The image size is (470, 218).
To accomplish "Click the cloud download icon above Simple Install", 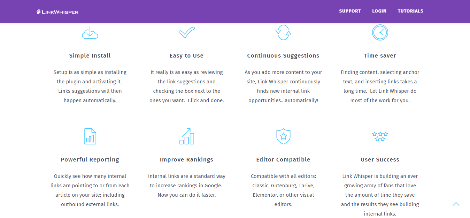I will 90,32.
